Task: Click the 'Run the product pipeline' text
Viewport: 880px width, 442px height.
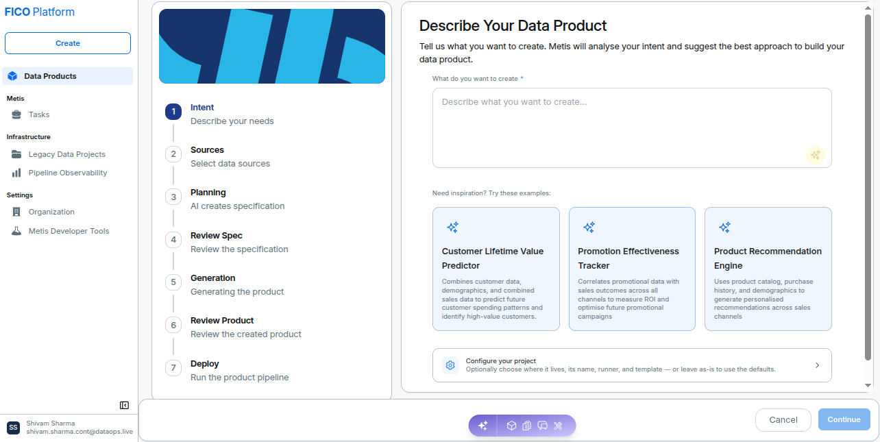Action: 240,378
